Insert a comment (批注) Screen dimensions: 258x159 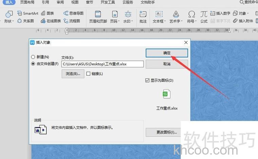[143, 17]
